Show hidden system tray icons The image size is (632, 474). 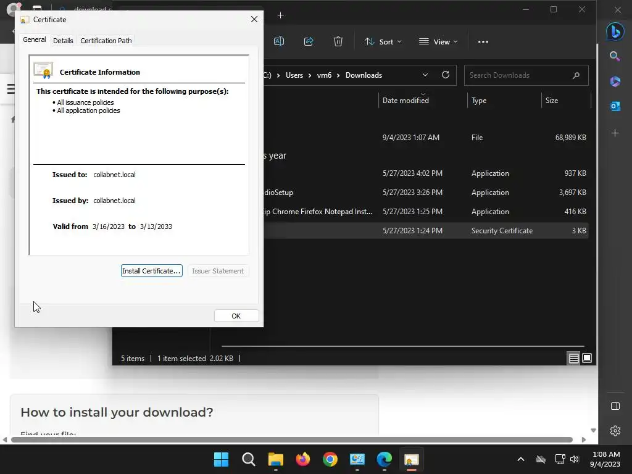click(521, 459)
